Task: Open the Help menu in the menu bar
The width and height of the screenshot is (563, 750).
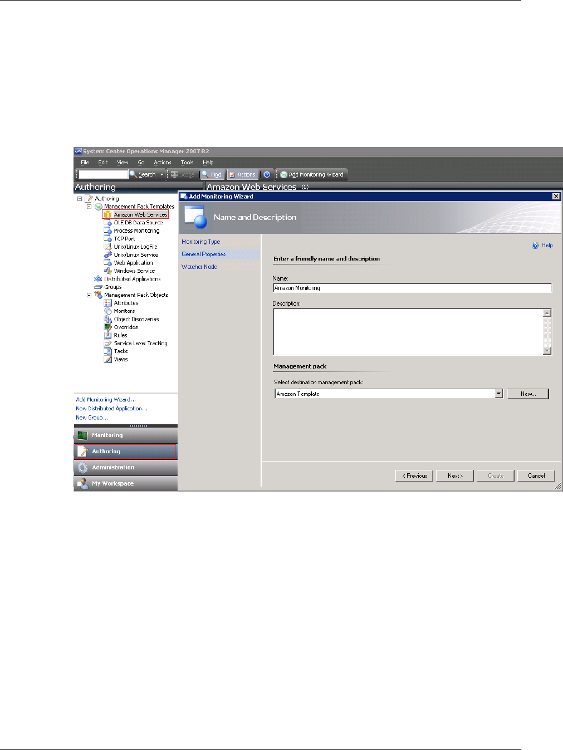Action: (208, 163)
